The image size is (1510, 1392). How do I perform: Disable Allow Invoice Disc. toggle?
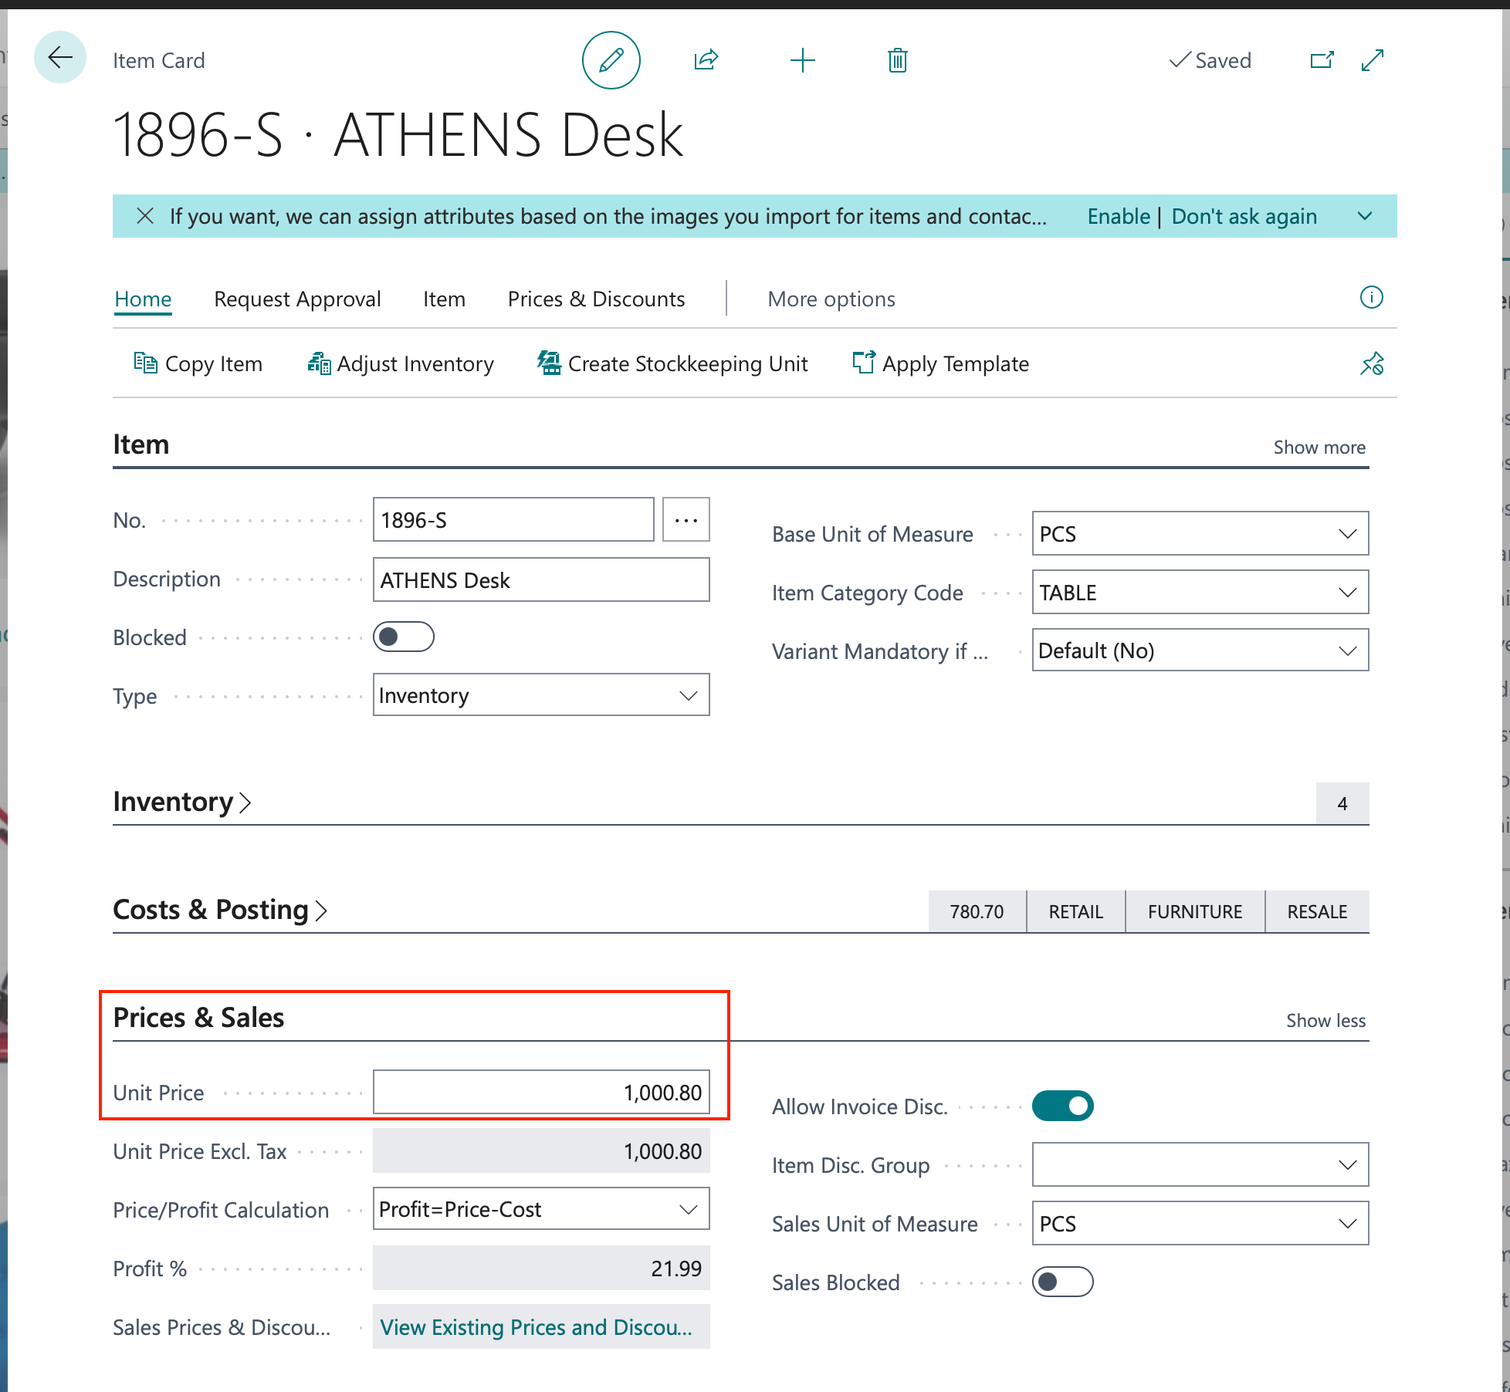(x=1062, y=1107)
